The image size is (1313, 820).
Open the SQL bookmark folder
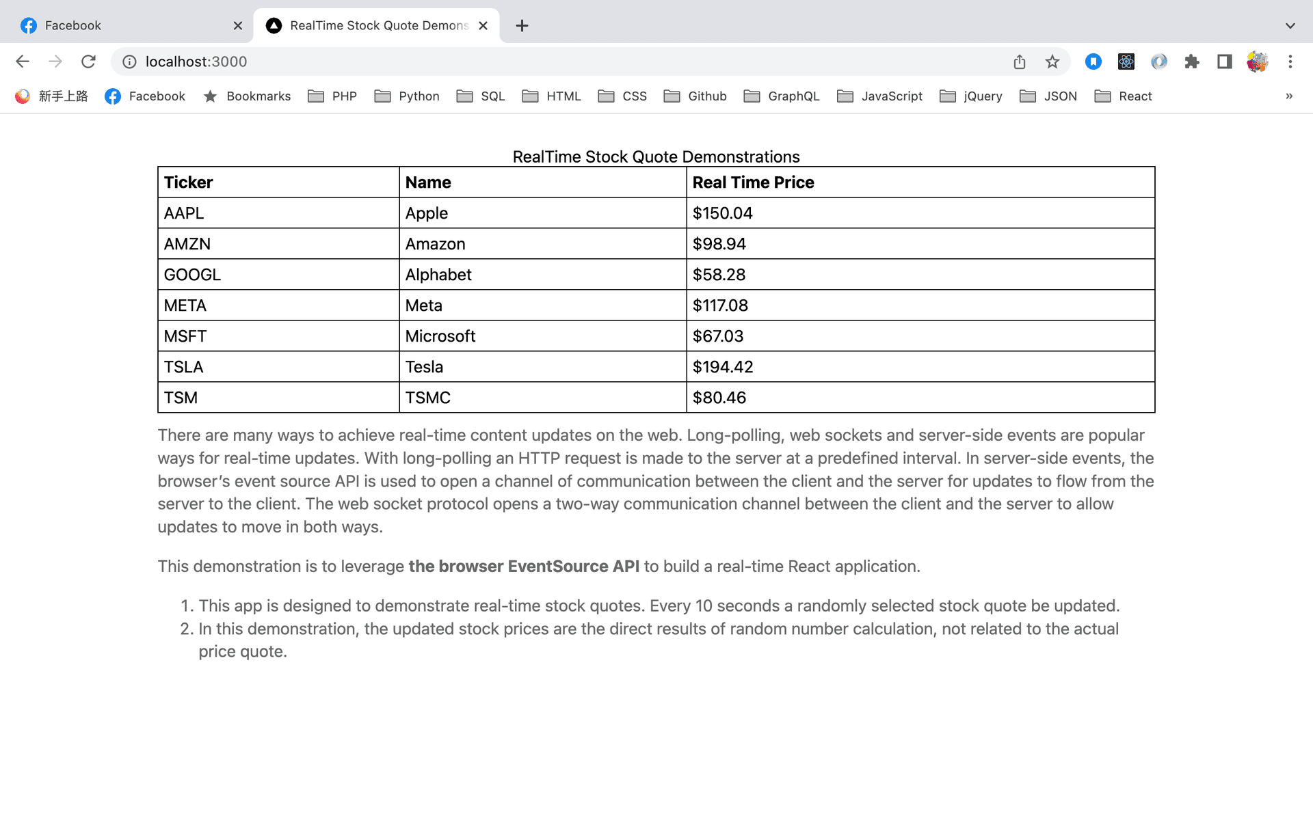point(481,96)
